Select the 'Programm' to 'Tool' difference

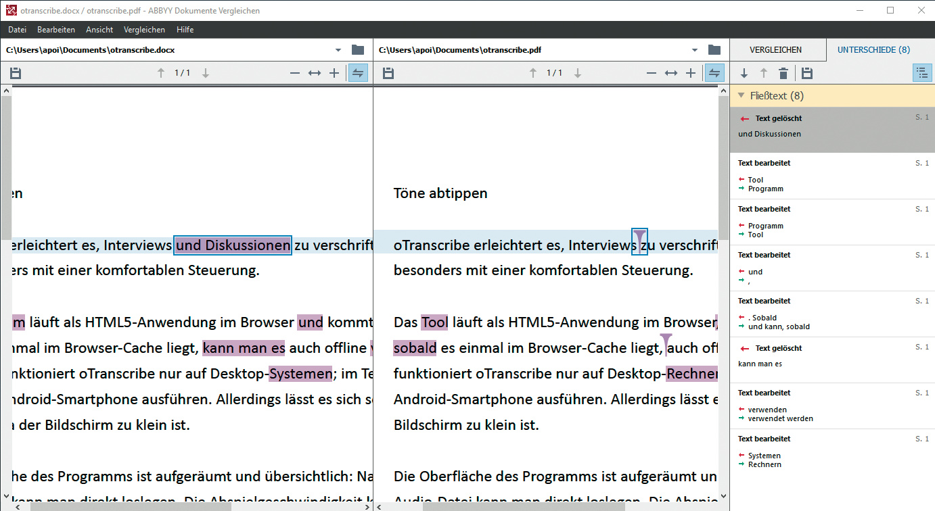tap(832, 222)
